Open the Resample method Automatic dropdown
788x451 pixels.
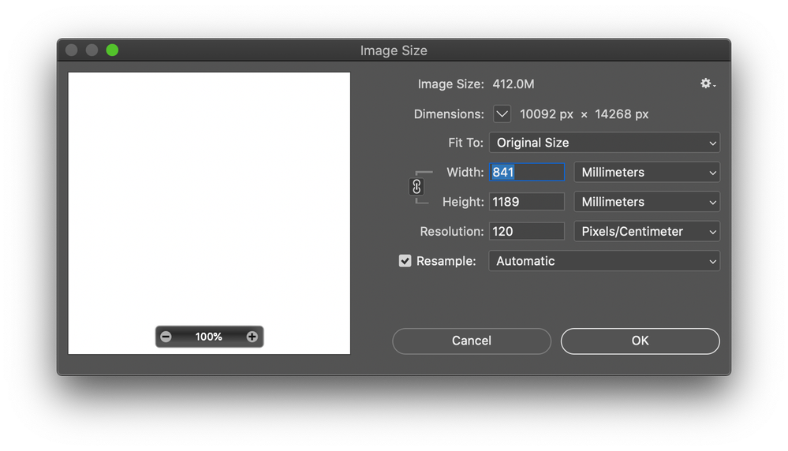click(604, 261)
